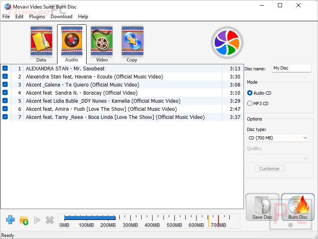Select track 'Akcent feat Lidia Buble _DDY Nunes - Kamelia'
Screen dimensions: 318x239
pos(103,101)
